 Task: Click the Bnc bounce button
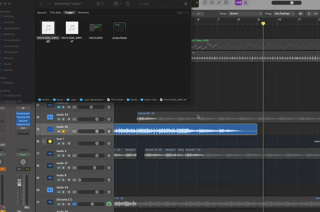coord(27,207)
